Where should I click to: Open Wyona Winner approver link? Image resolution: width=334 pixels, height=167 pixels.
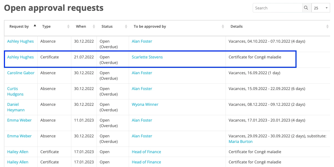pos(145,104)
